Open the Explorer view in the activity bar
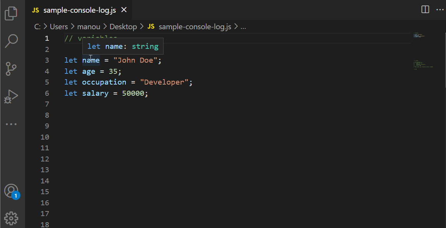The height and width of the screenshot is (228, 446). coord(11,13)
